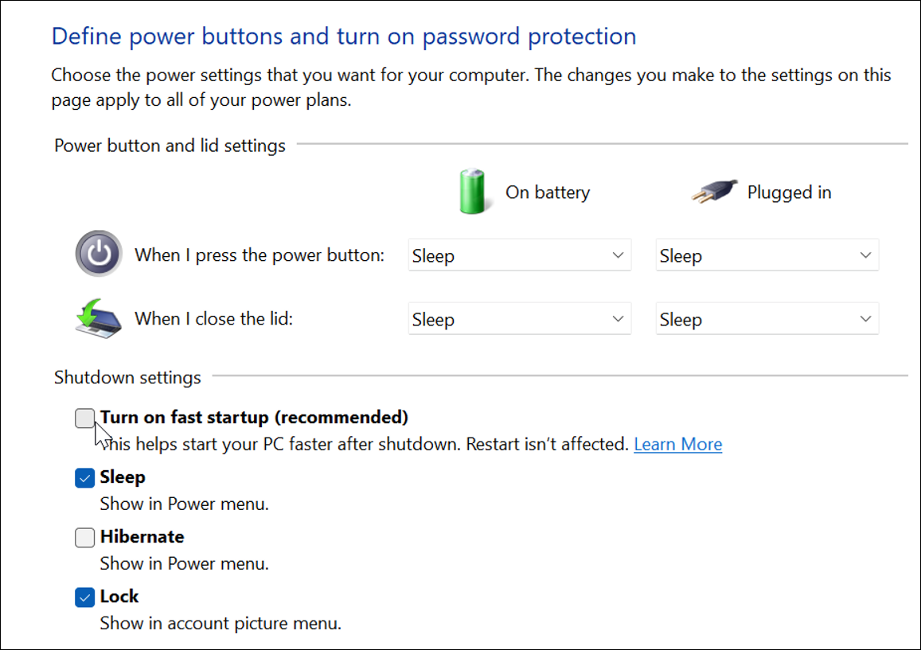Enable Turn on fast startup

click(x=84, y=418)
